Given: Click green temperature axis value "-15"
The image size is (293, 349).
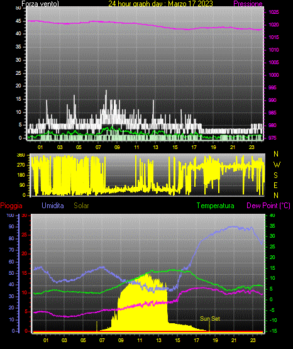Looking at the screenshot, I should point(274,331).
